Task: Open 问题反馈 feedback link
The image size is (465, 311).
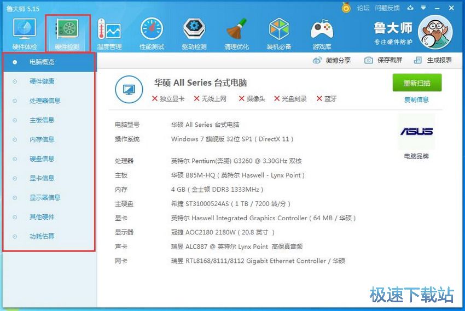Action: 387,8
